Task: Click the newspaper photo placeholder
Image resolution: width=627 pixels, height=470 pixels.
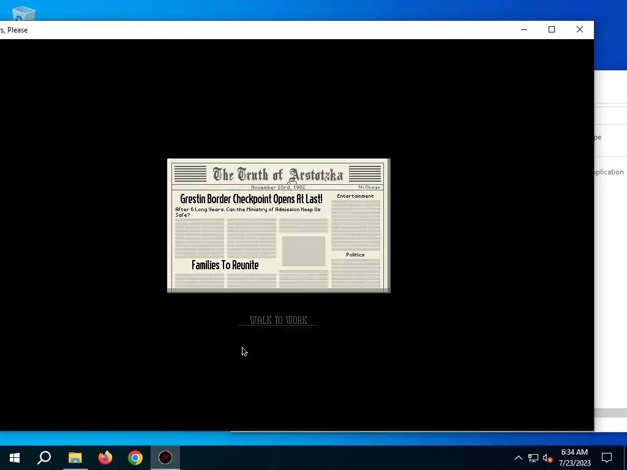Action: (304, 251)
